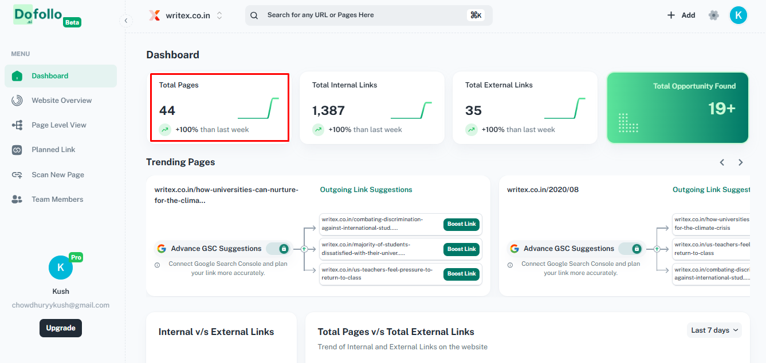Open the writex.co.in/2020/08 page title
The height and width of the screenshot is (363, 766).
(543, 190)
